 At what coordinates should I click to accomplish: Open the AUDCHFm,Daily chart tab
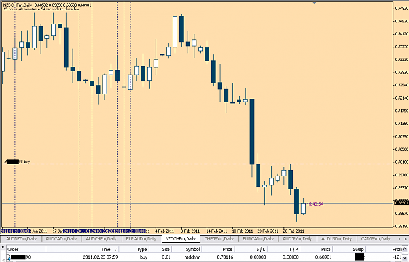(x=101, y=239)
